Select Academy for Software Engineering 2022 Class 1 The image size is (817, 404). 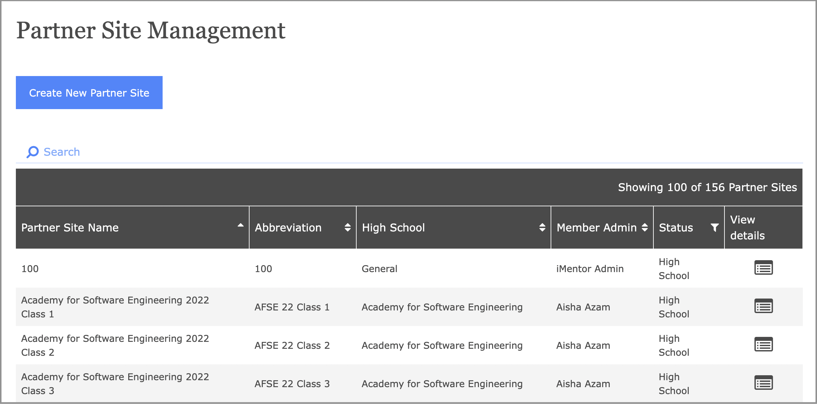115,307
